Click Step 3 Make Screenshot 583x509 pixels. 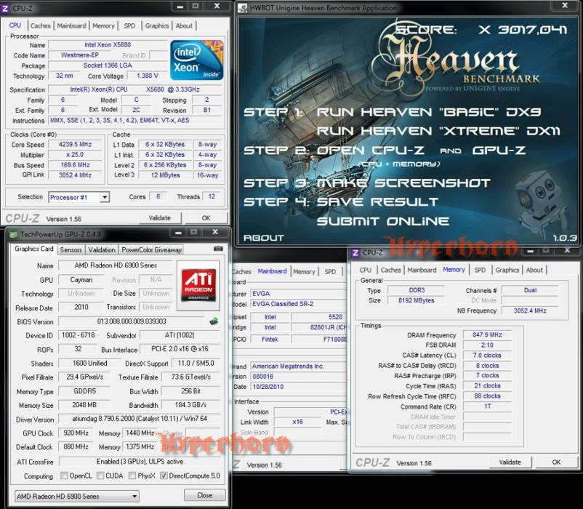pyautogui.click(x=366, y=183)
